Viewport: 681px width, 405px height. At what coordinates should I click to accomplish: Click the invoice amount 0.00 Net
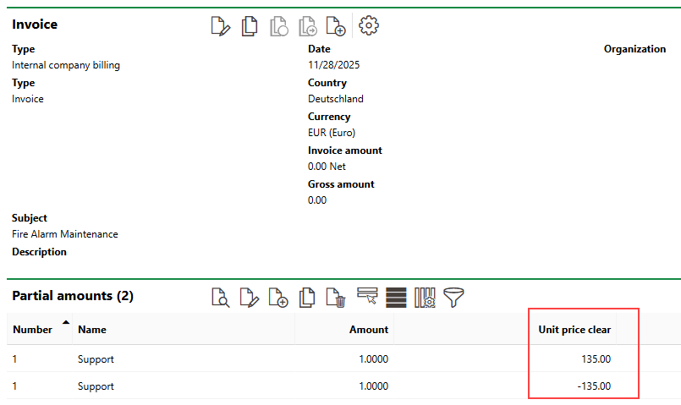327,167
